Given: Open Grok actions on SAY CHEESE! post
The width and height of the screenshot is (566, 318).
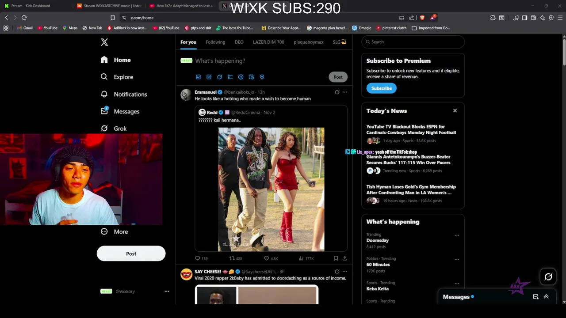Looking at the screenshot, I should pos(337,272).
